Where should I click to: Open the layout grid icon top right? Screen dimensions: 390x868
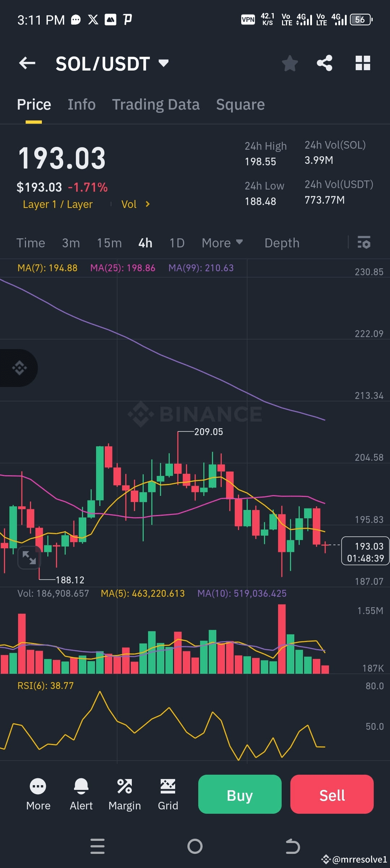[363, 63]
